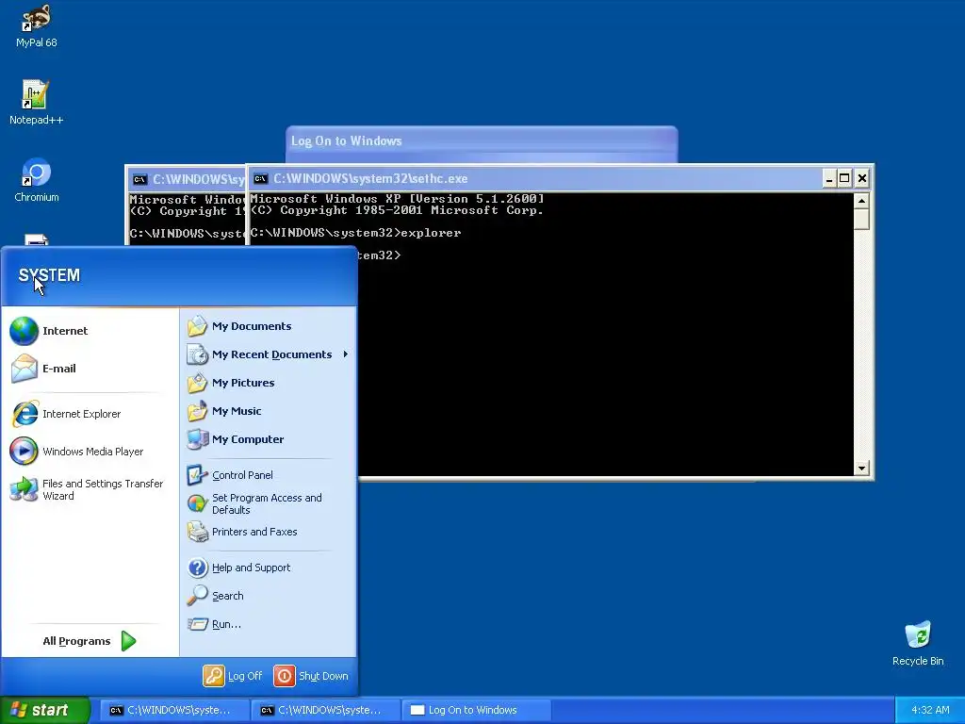This screenshot has width=965, height=724.
Task: Click scroll down arrow in sethc.exe console
Action: (x=861, y=469)
